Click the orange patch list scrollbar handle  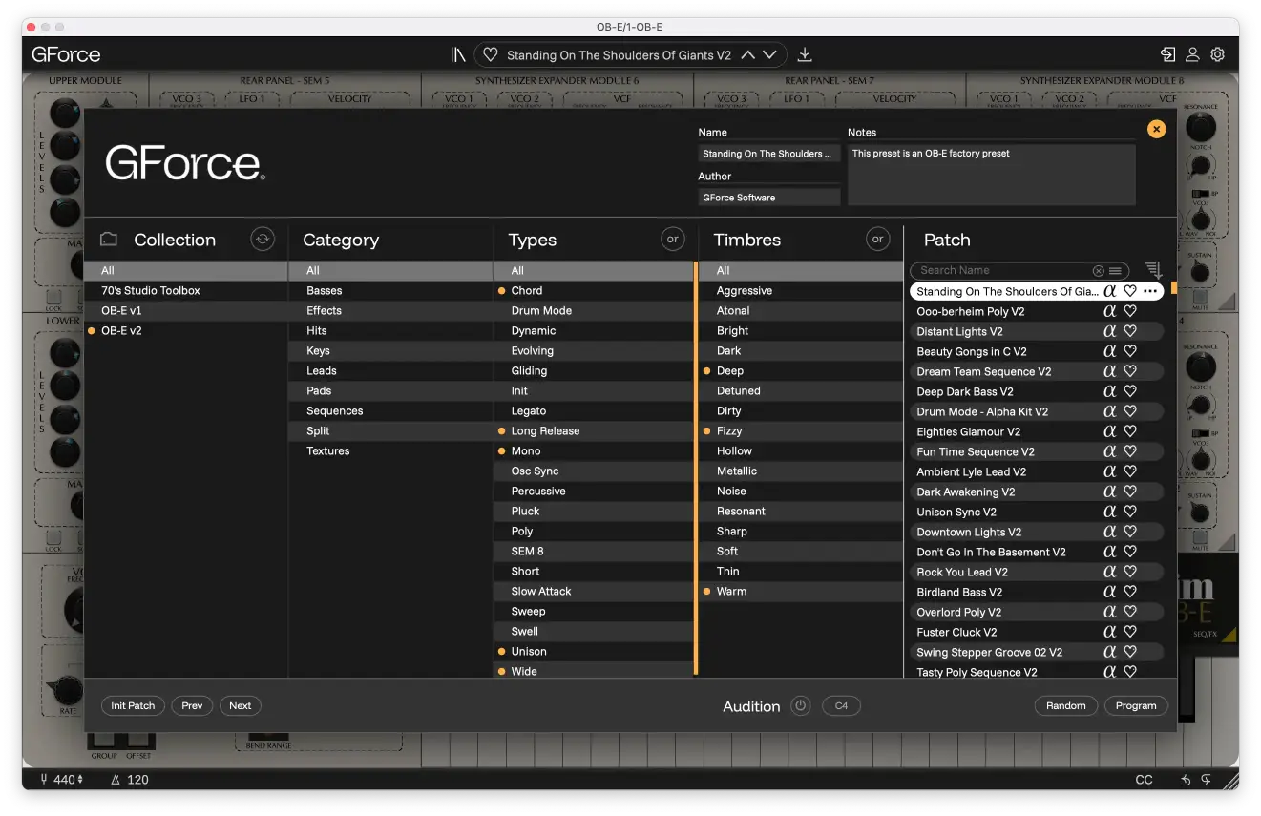[x=1174, y=287]
